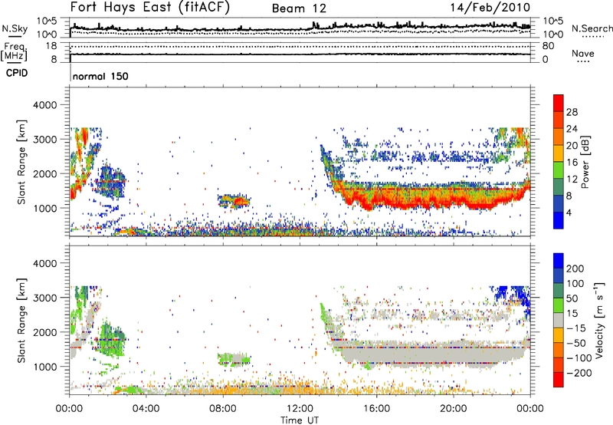The image size is (613, 425).
Task: Click the "Nave" legend label
Action: coord(583,53)
